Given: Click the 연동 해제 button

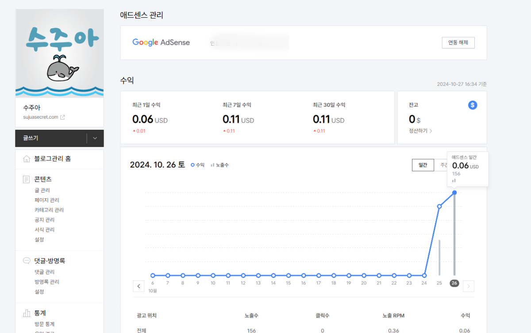Looking at the screenshot, I should (458, 43).
